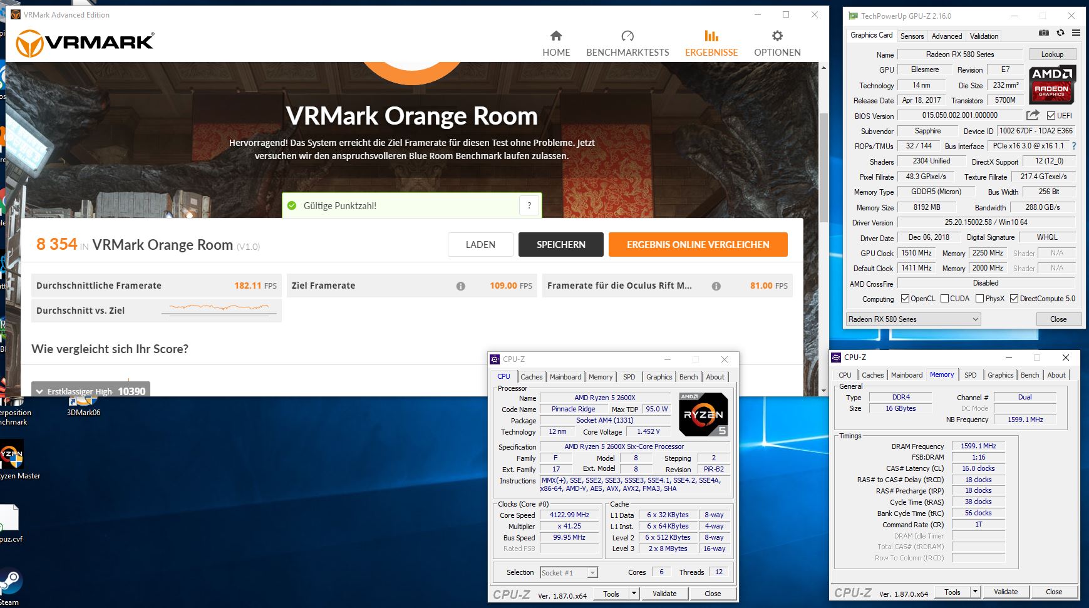This screenshot has width=1089, height=608.
Task: Open the GPU-Z hamburger menu
Action: coord(1076,33)
